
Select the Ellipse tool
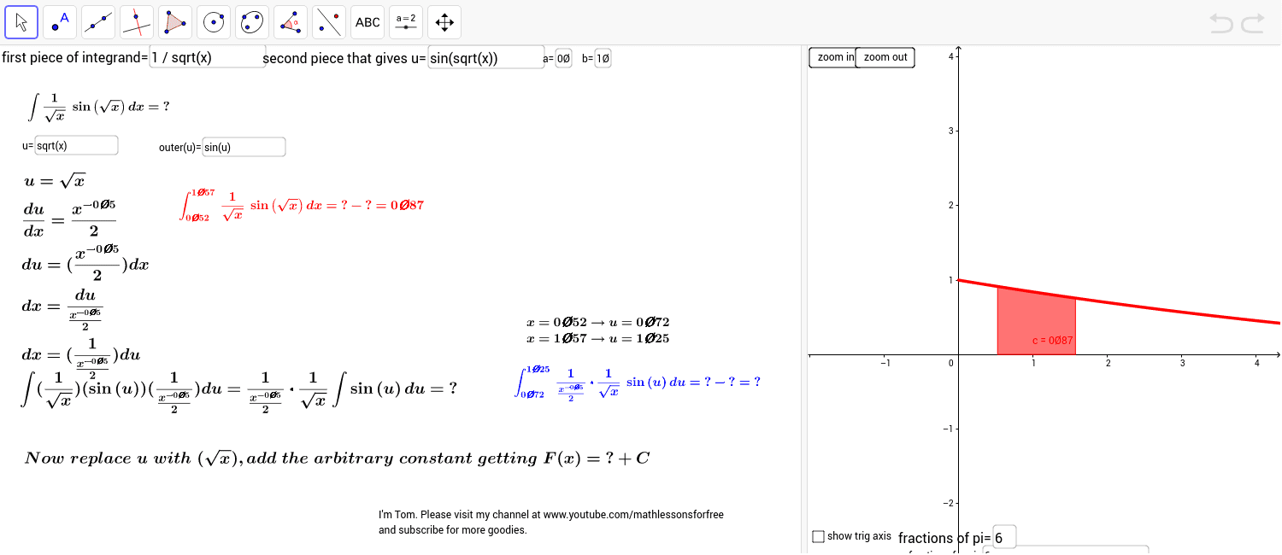(x=252, y=22)
